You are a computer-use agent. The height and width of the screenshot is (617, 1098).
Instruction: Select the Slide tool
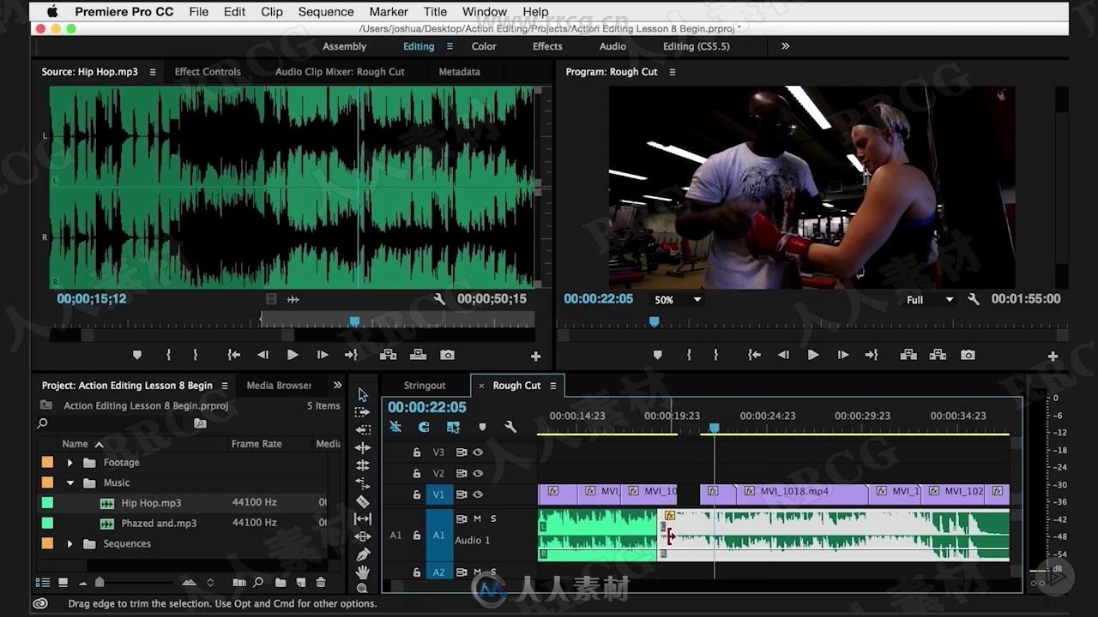363,536
